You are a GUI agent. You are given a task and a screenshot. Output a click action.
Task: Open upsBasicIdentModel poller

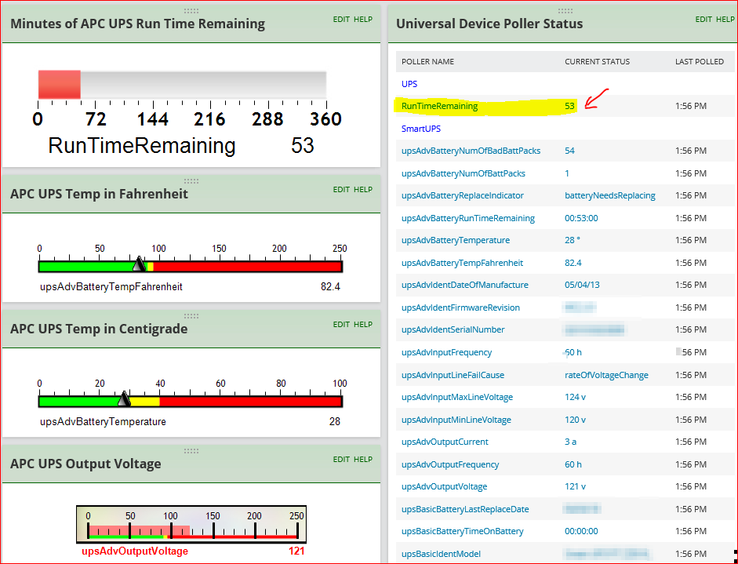coord(441,554)
